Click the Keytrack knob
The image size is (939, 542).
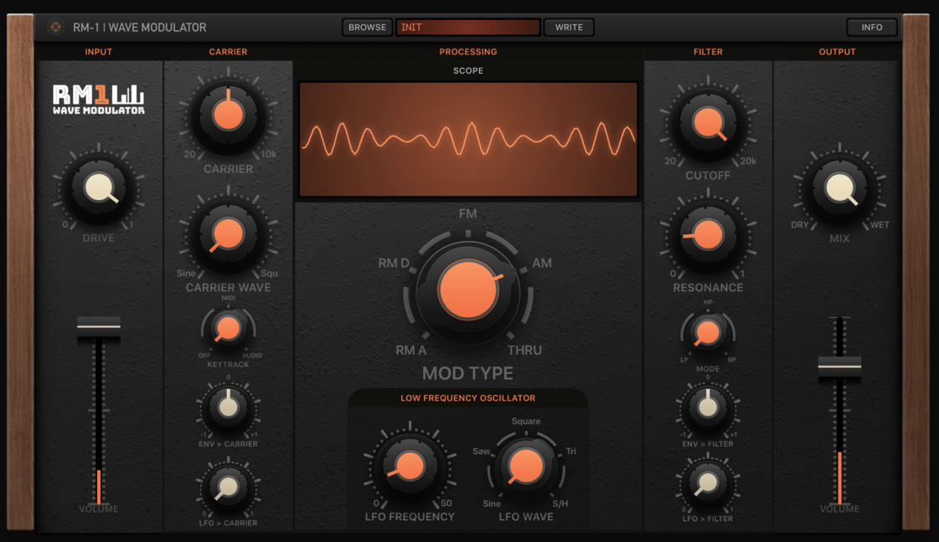pos(228,329)
